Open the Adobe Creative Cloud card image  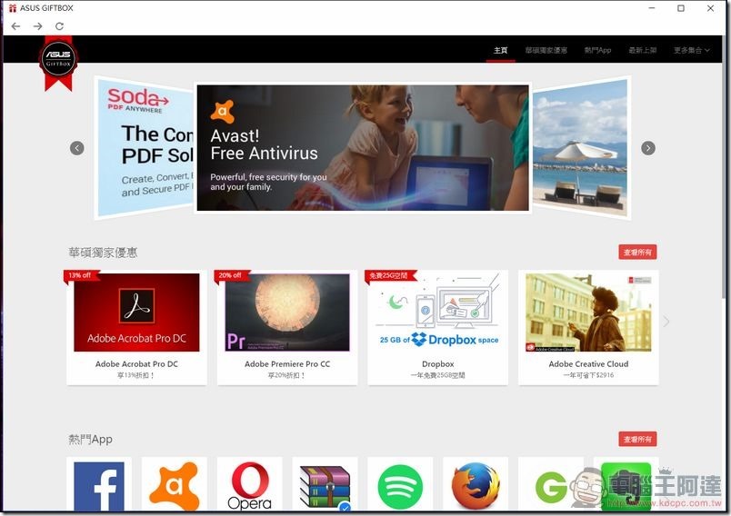coord(588,313)
